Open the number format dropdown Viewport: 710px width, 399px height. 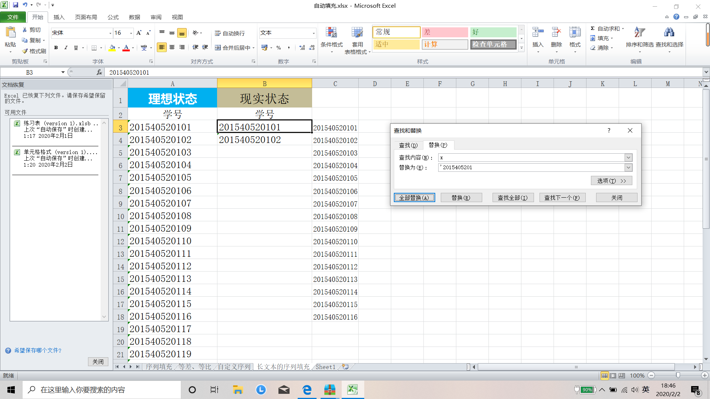coord(314,33)
